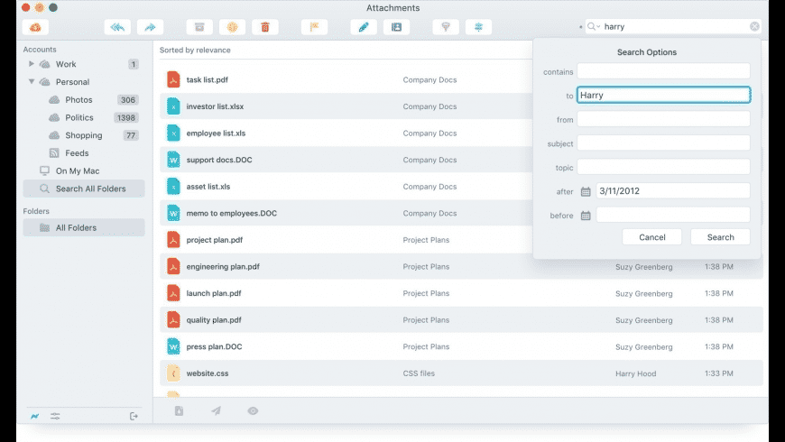Select memo to employees.DOC row
This screenshot has height=442, width=785.
[346, 213]
